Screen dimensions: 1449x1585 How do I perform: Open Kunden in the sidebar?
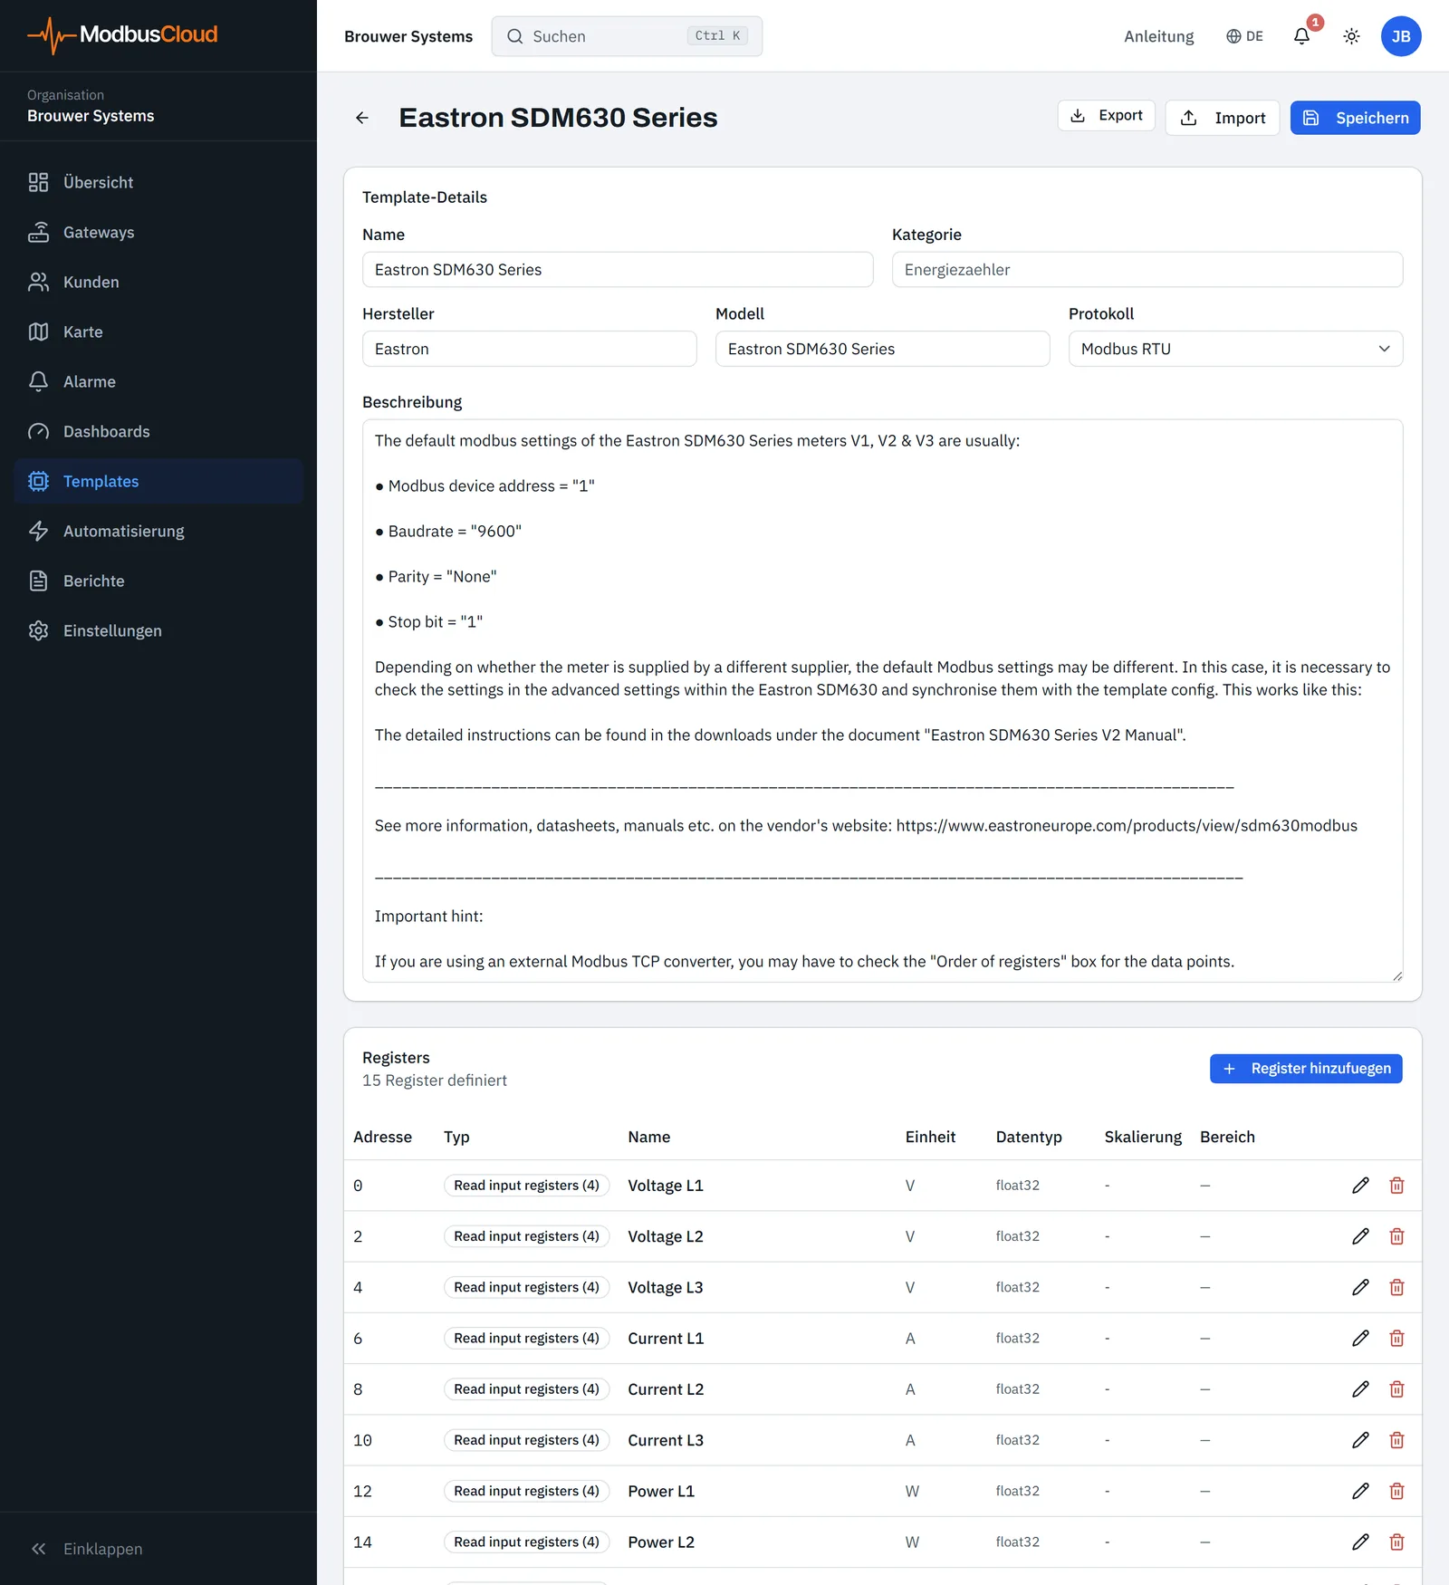pos(158,282)
